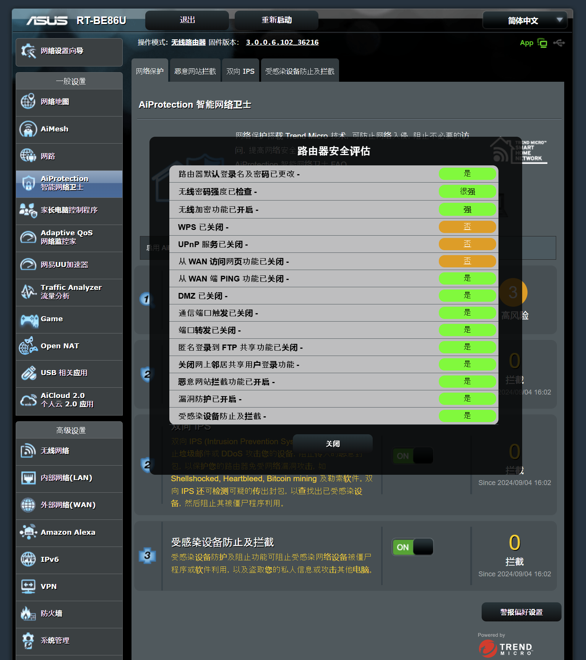Switch to 恶意网站拦截 tab
Screen dimensions: 586x660
pos(195,71)
